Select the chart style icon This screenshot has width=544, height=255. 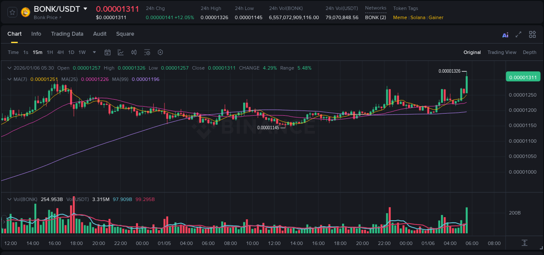[121, 52]
